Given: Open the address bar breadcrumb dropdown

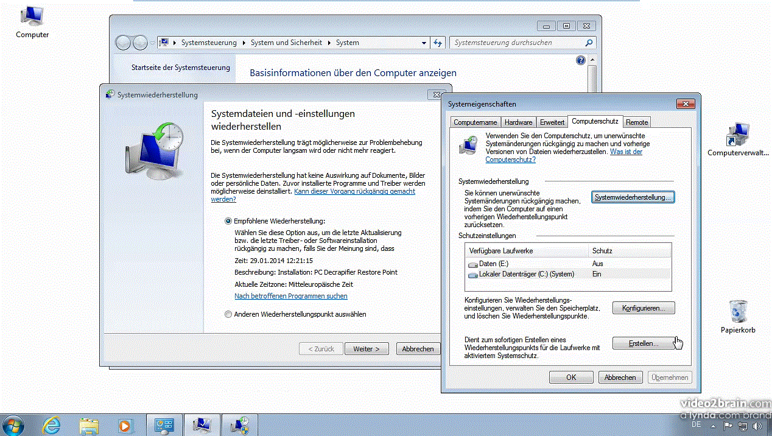Looking at the screenshot, I should tap(424, 43).
